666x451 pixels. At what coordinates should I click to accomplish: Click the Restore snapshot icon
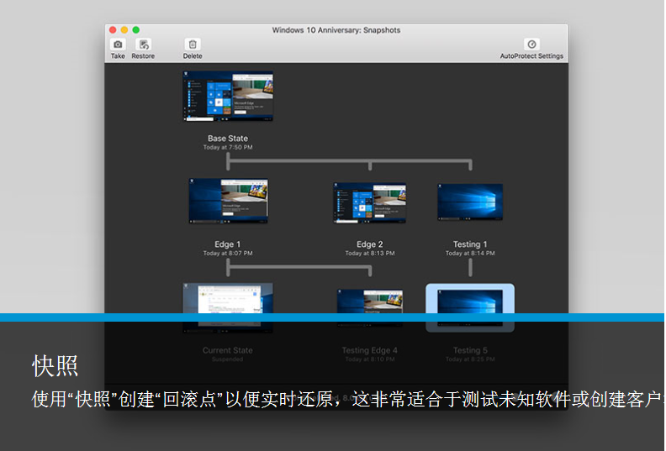[143, 45]
